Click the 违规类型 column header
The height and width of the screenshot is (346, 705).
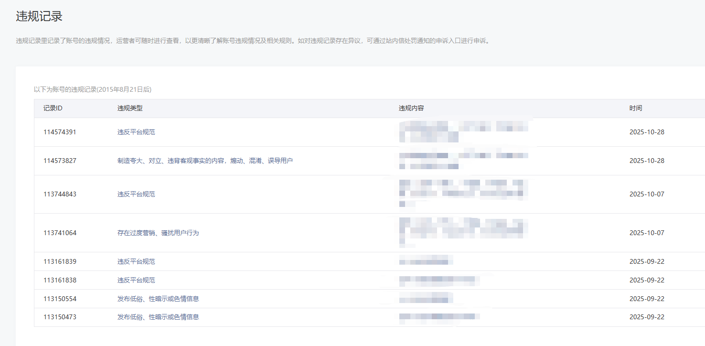click(130, 108)
